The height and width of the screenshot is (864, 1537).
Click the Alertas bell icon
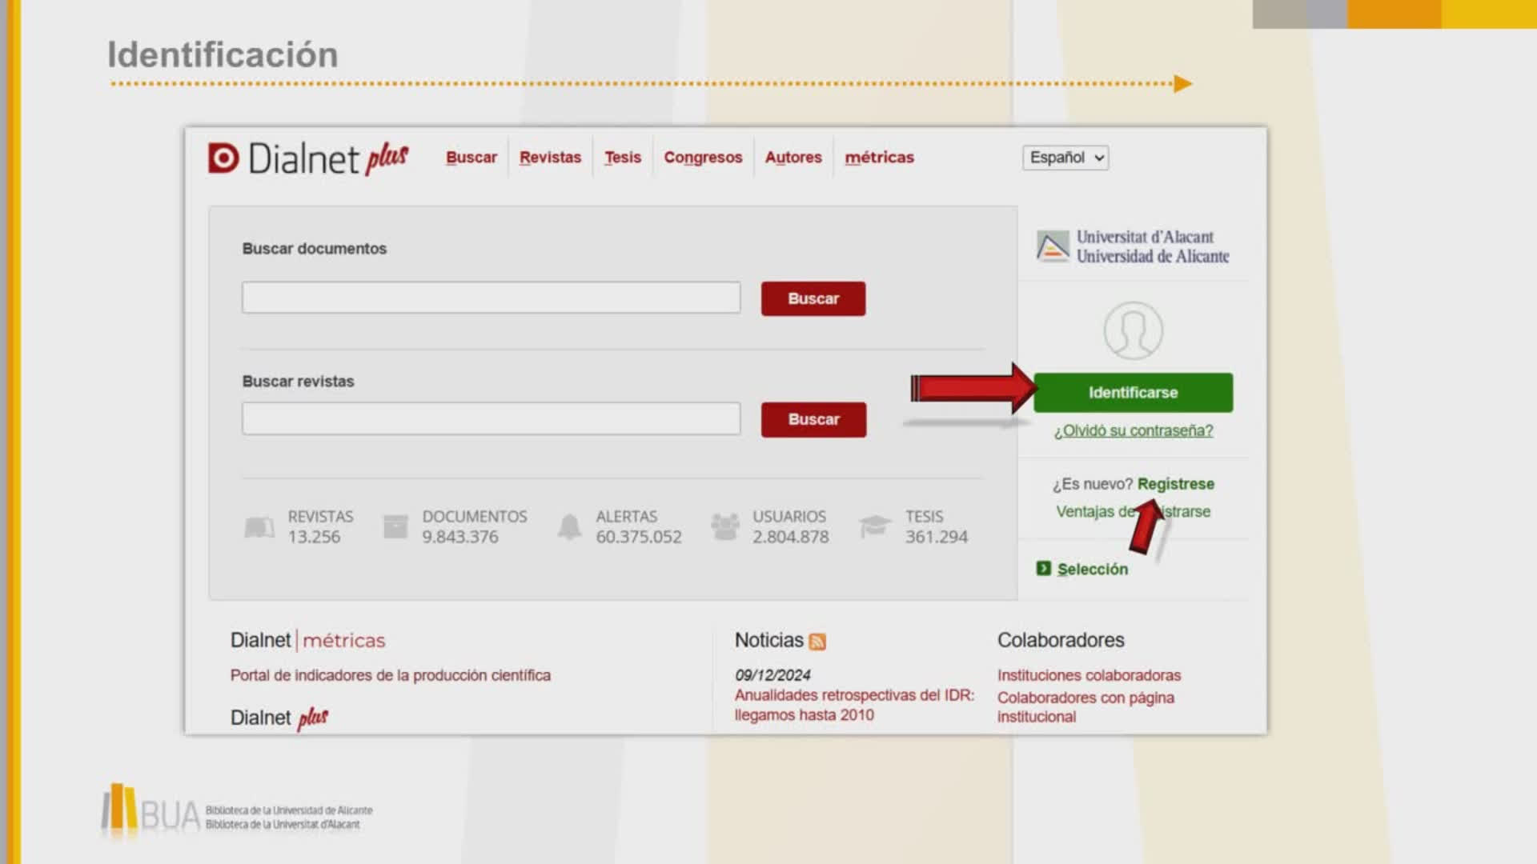point(569,526)
